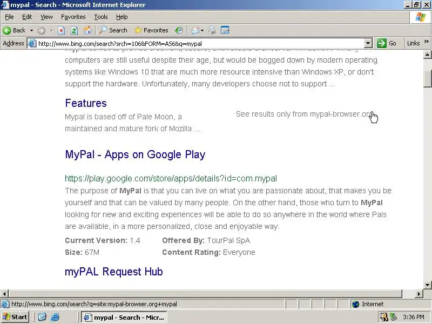Click the Start button
The width and height of the screenshot is (432, 324).
tap(15, 317)
